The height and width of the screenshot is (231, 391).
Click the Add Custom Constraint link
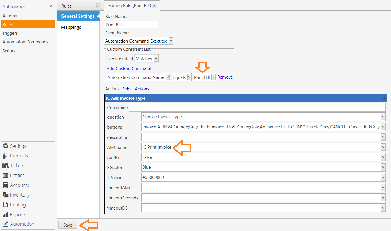[x=129, y=68]
